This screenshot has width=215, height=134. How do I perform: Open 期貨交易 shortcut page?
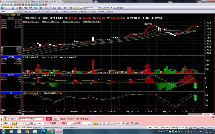(36, 12)
